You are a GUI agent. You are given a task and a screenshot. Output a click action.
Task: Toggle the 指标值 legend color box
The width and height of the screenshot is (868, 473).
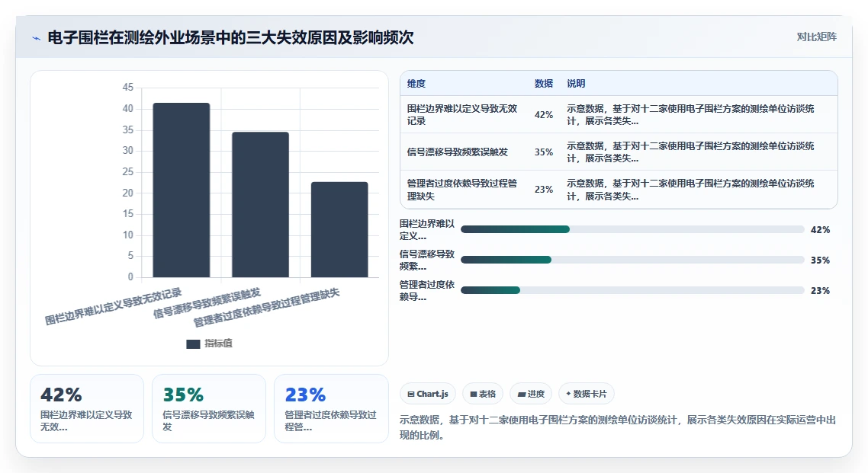pyautogui.click(x=193, y=344)
